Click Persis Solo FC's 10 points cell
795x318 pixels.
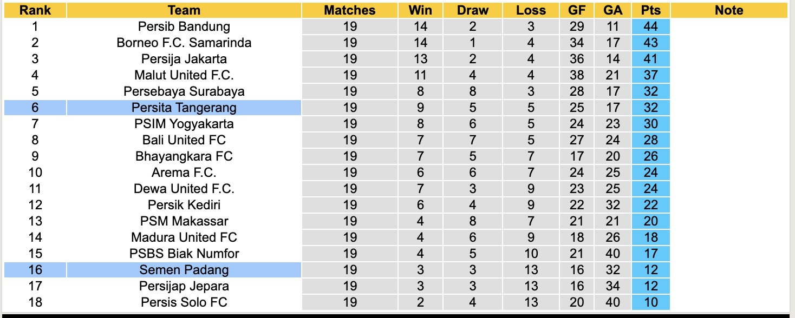click(650, 302)
